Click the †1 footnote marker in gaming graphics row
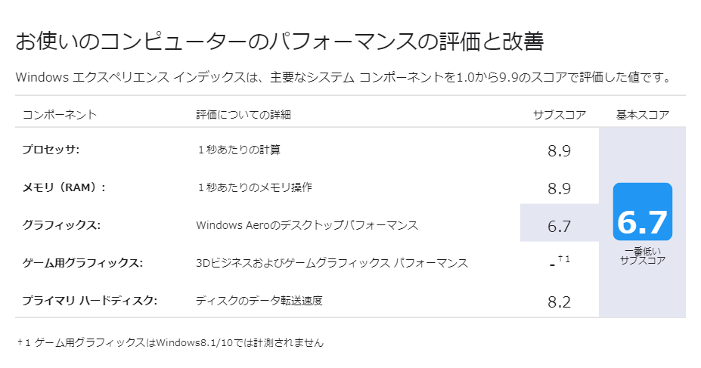The width and height of the screenshot is (701, 368). pos(564,259)
